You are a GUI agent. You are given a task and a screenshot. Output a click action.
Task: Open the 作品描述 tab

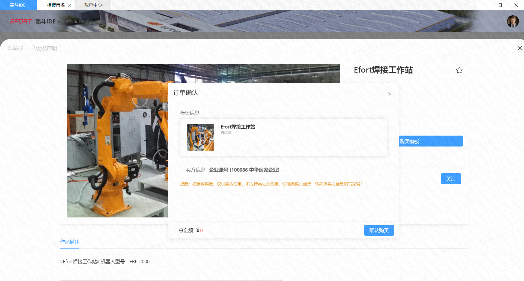[70, 242]
